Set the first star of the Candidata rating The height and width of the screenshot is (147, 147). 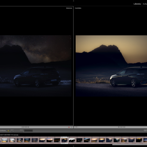pos(119,127)
